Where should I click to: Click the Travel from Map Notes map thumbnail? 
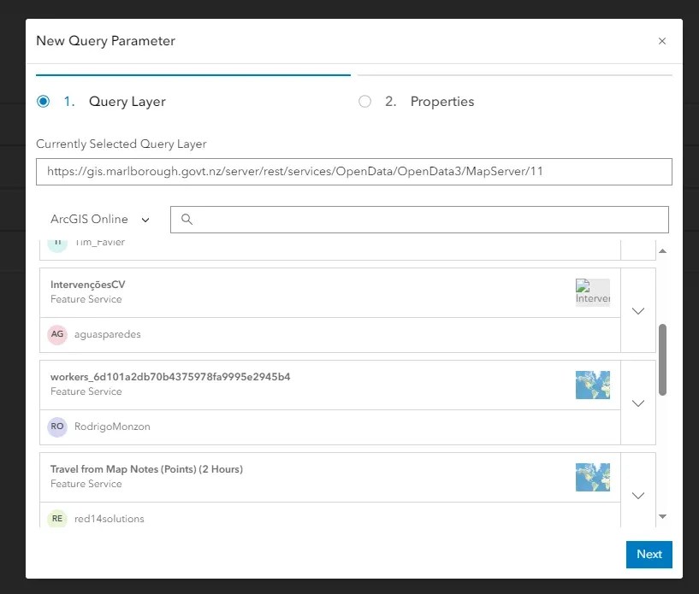[x=592, y=477]
